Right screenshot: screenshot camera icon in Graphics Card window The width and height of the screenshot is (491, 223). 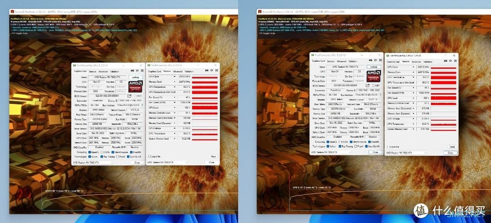(x=371, y=60)
